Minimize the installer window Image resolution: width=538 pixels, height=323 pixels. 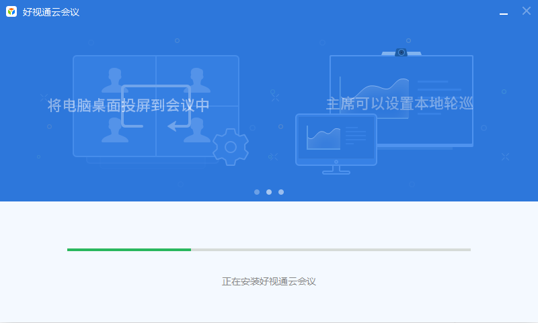(x=504, y=12)
